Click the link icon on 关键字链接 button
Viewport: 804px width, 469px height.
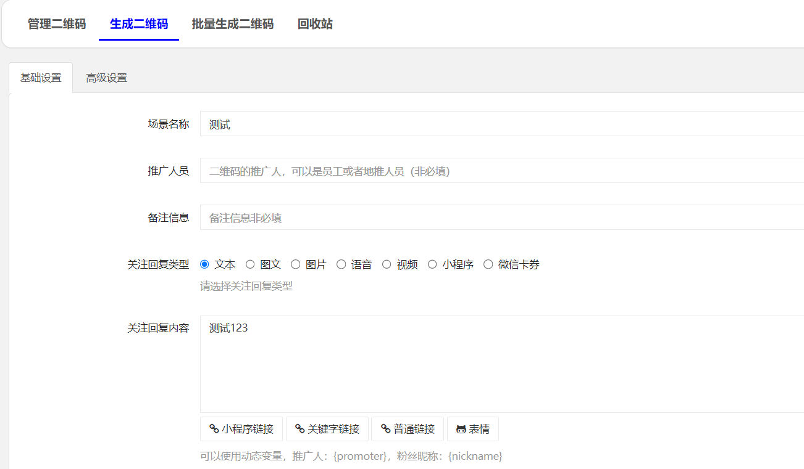[x=299, y=428]
